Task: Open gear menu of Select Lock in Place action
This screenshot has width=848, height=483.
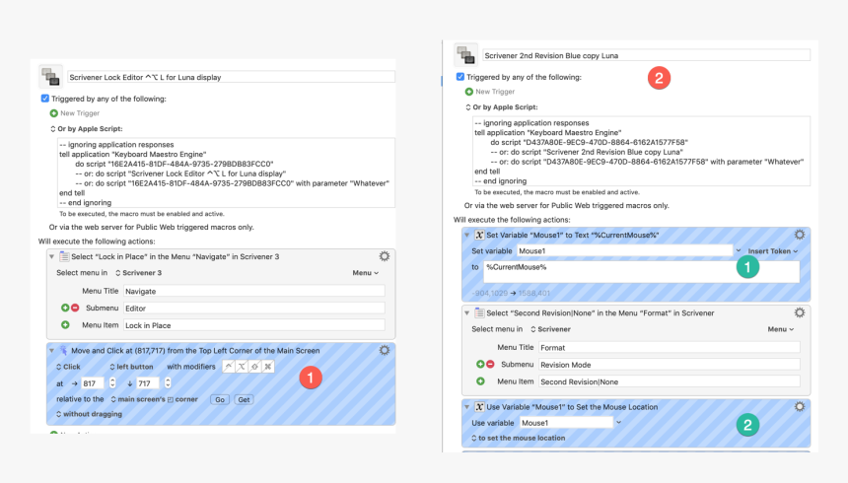Action: [x=384, y=256]
